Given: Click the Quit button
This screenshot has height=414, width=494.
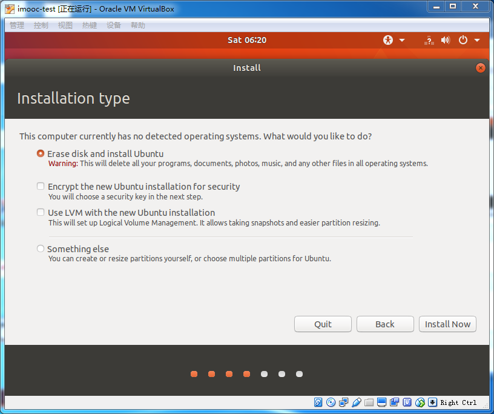Looking at the screenshot, I should point(323,324).
